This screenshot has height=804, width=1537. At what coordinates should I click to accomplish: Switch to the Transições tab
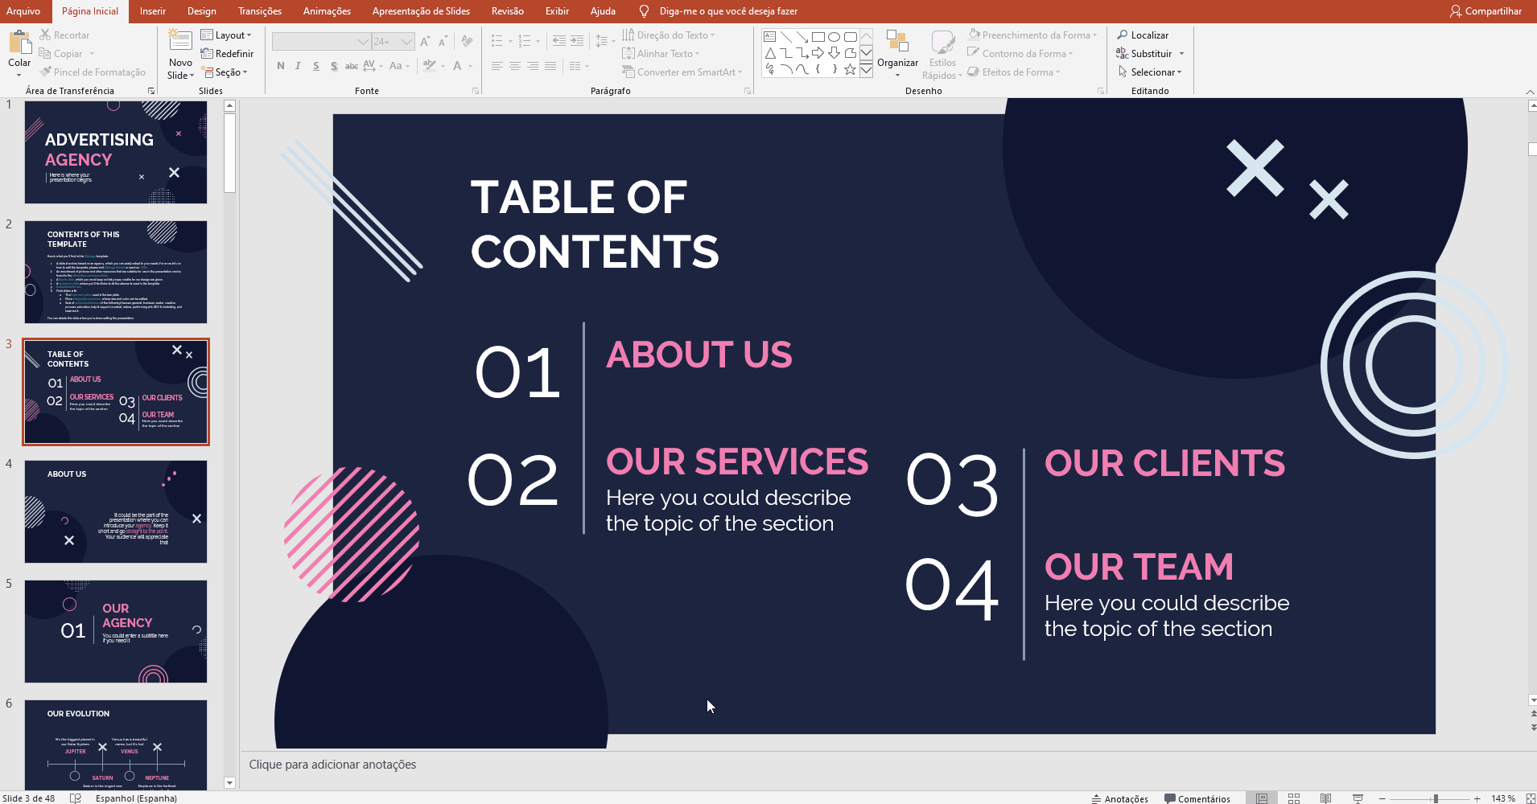coord(260,11)
